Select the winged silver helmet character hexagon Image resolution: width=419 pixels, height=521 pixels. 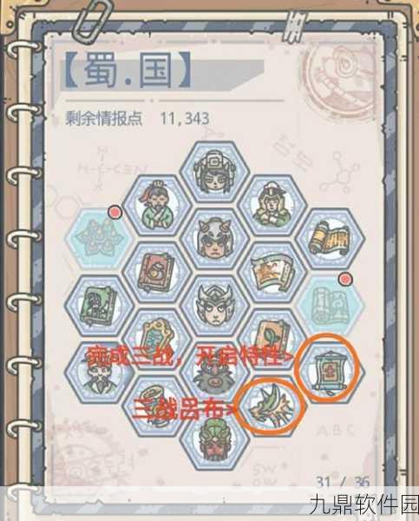215,306
